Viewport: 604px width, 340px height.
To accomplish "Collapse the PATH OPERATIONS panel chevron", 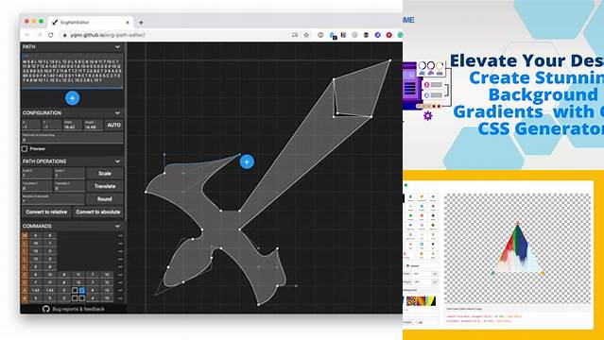I will [x=117, y=161].
